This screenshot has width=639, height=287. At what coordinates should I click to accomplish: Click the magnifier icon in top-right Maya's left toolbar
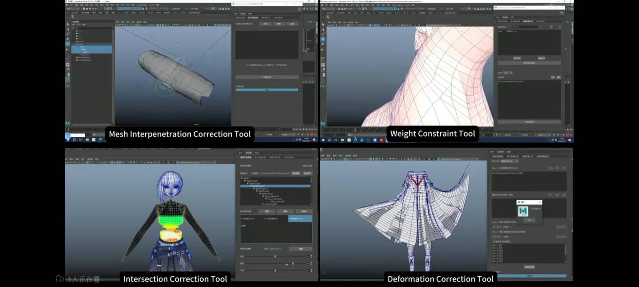click(323, 86)
